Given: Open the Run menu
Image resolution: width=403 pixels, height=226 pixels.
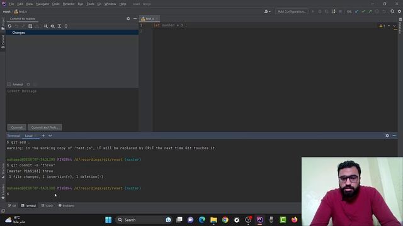Looking at the screenshot, I should (x=81, y=4).
